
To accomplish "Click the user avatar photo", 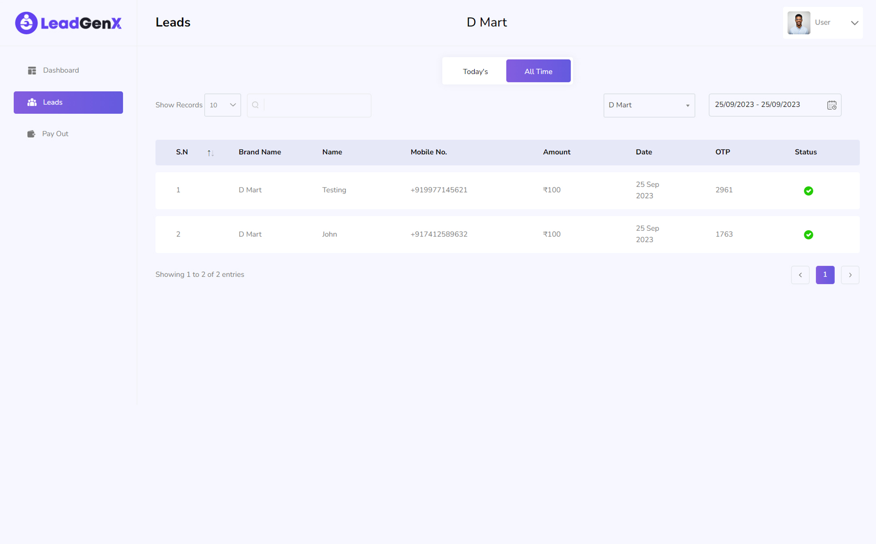I will 799,23.
